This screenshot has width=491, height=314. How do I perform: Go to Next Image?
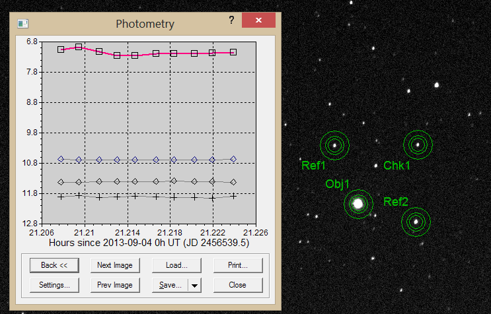[114, 265]
